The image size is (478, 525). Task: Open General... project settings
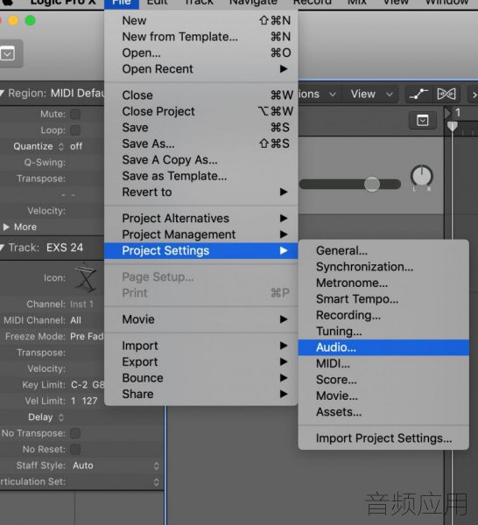pos(383,251)
